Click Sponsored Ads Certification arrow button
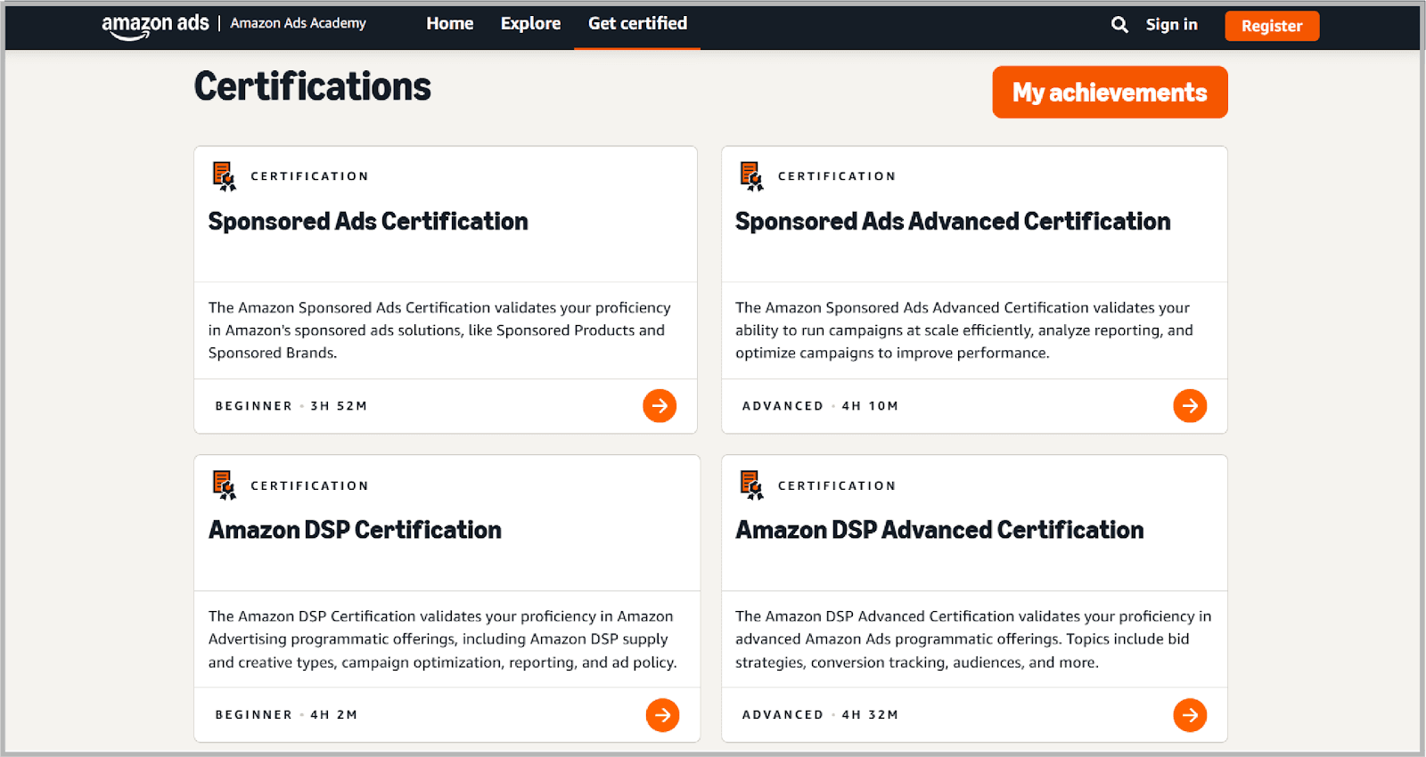This screenshot has width=1426, height=757. point(660,406)
